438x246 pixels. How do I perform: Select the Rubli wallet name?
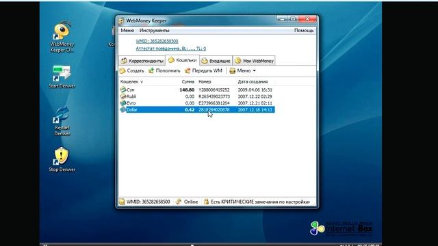click(x=131, y=96)
